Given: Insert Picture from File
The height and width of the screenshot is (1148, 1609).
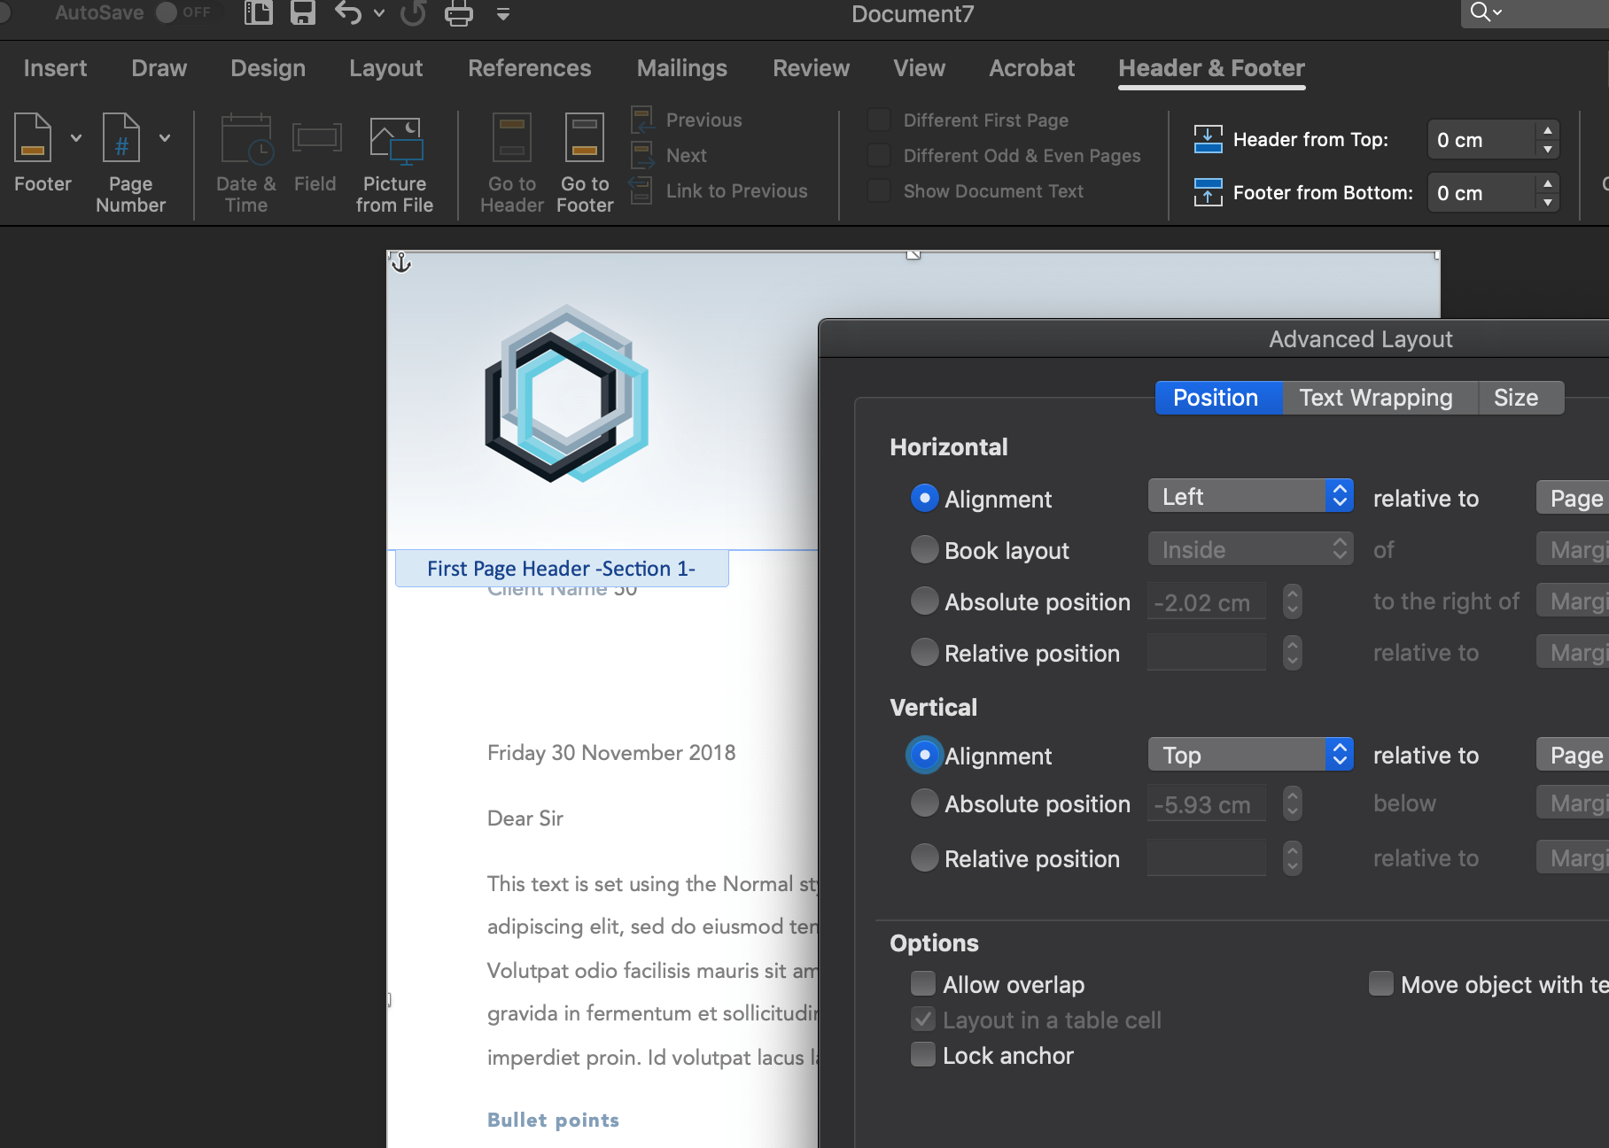Looking at the screenshot, I should [x=395, y=141].
